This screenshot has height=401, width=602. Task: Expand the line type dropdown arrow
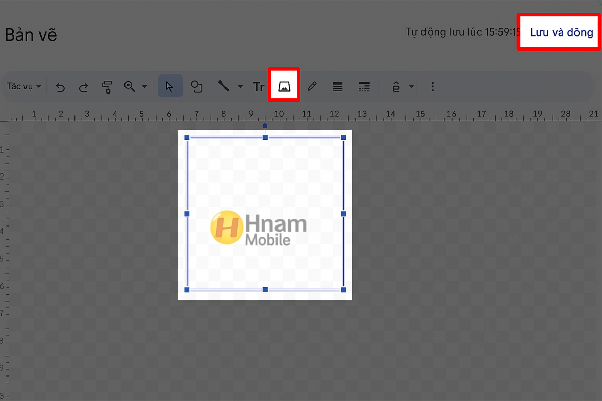coord(240,87)
